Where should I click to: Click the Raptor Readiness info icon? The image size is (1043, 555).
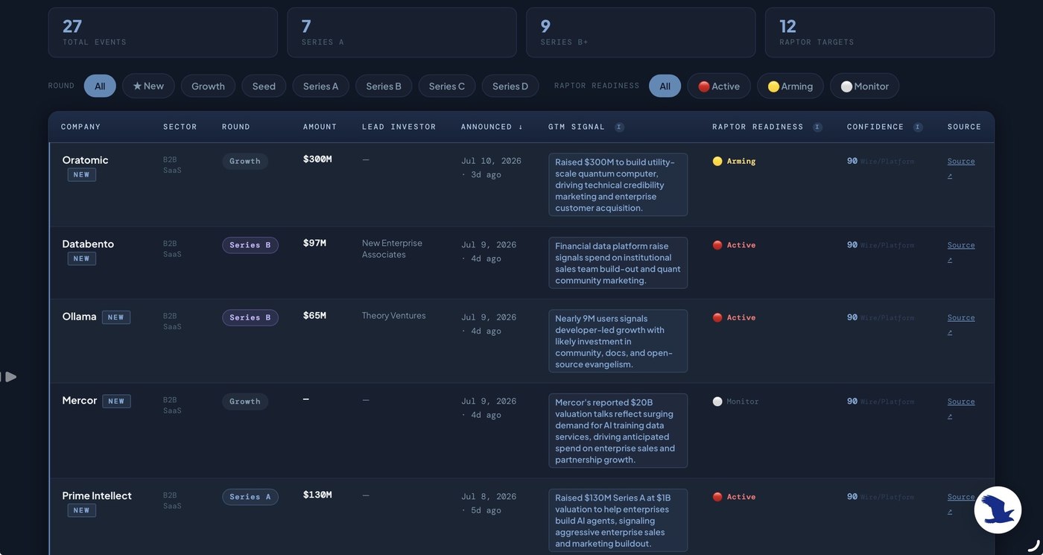tap(817, 127)
